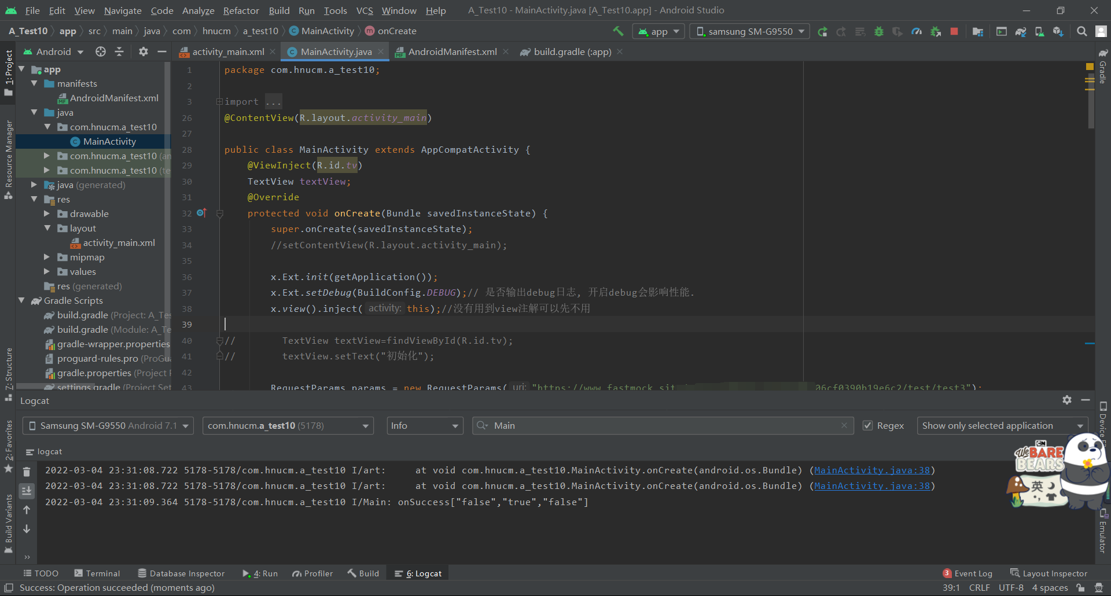Expand the drawable folder
This screenshot has width=1111, height=596.
point(47,214)
